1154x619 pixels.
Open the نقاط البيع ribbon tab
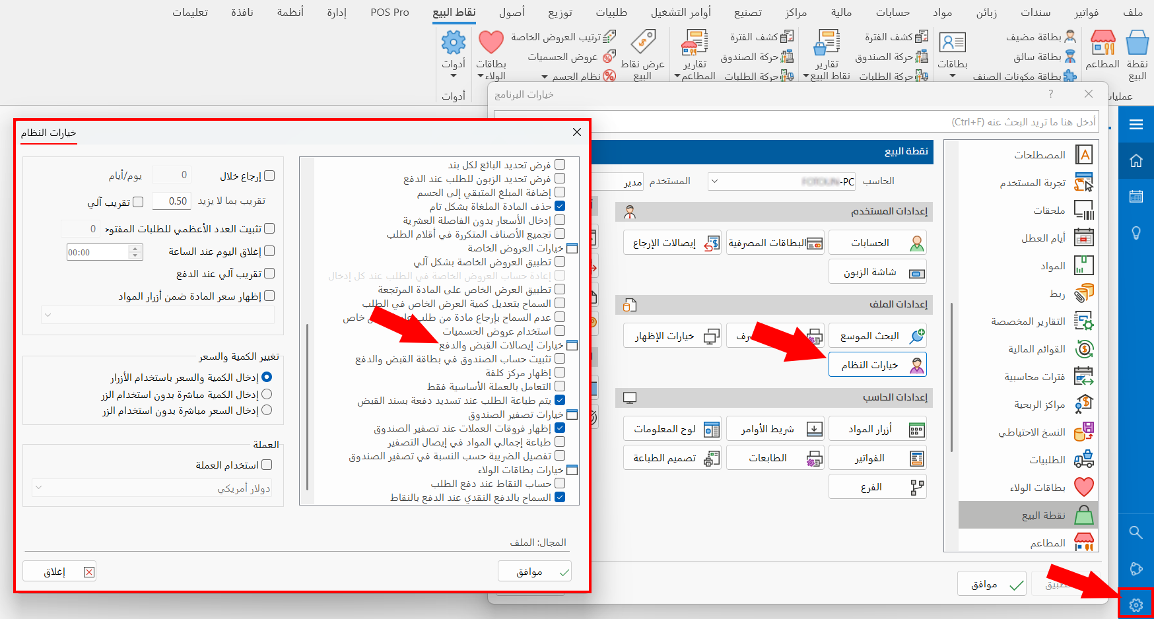click(x=454, y=12)
